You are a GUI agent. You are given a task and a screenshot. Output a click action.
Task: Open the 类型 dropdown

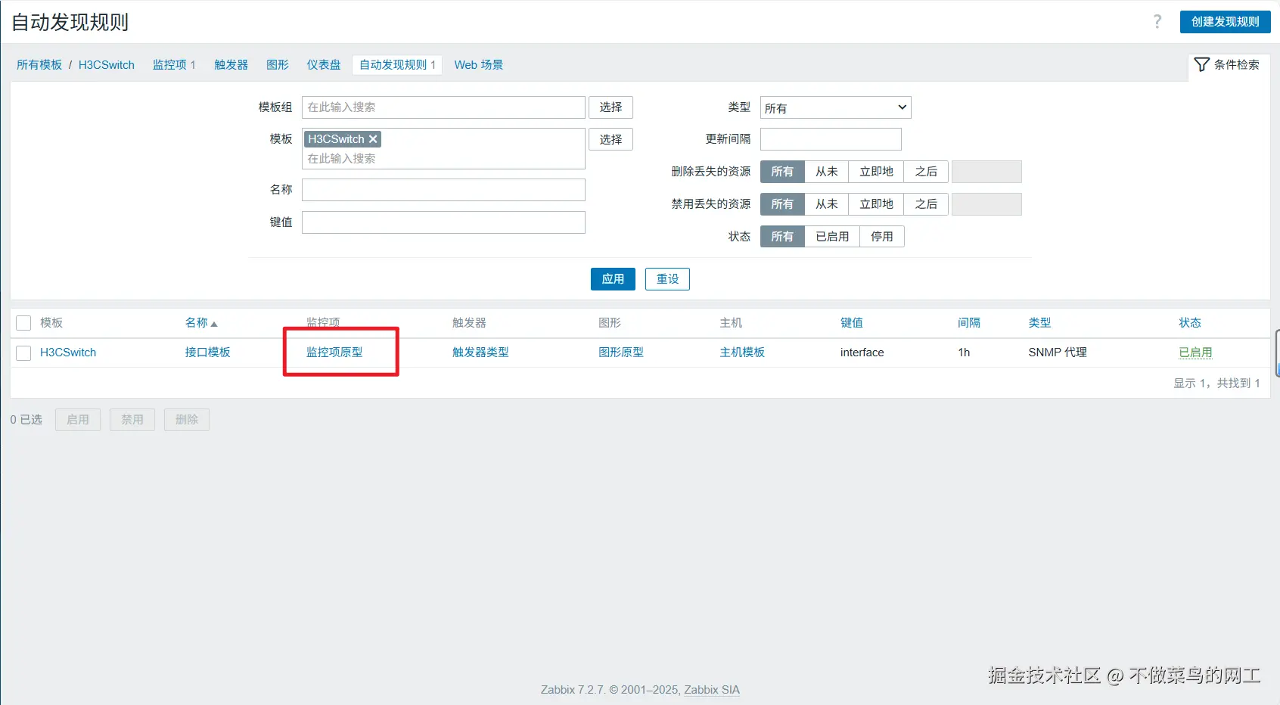(x=835, y=107)
